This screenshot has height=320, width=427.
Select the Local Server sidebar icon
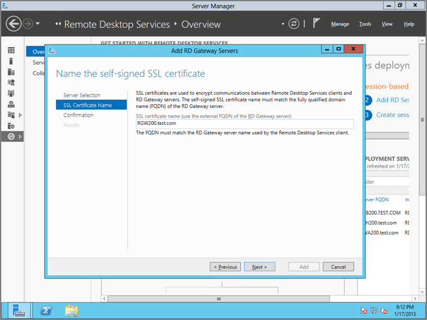coord(11,61)
